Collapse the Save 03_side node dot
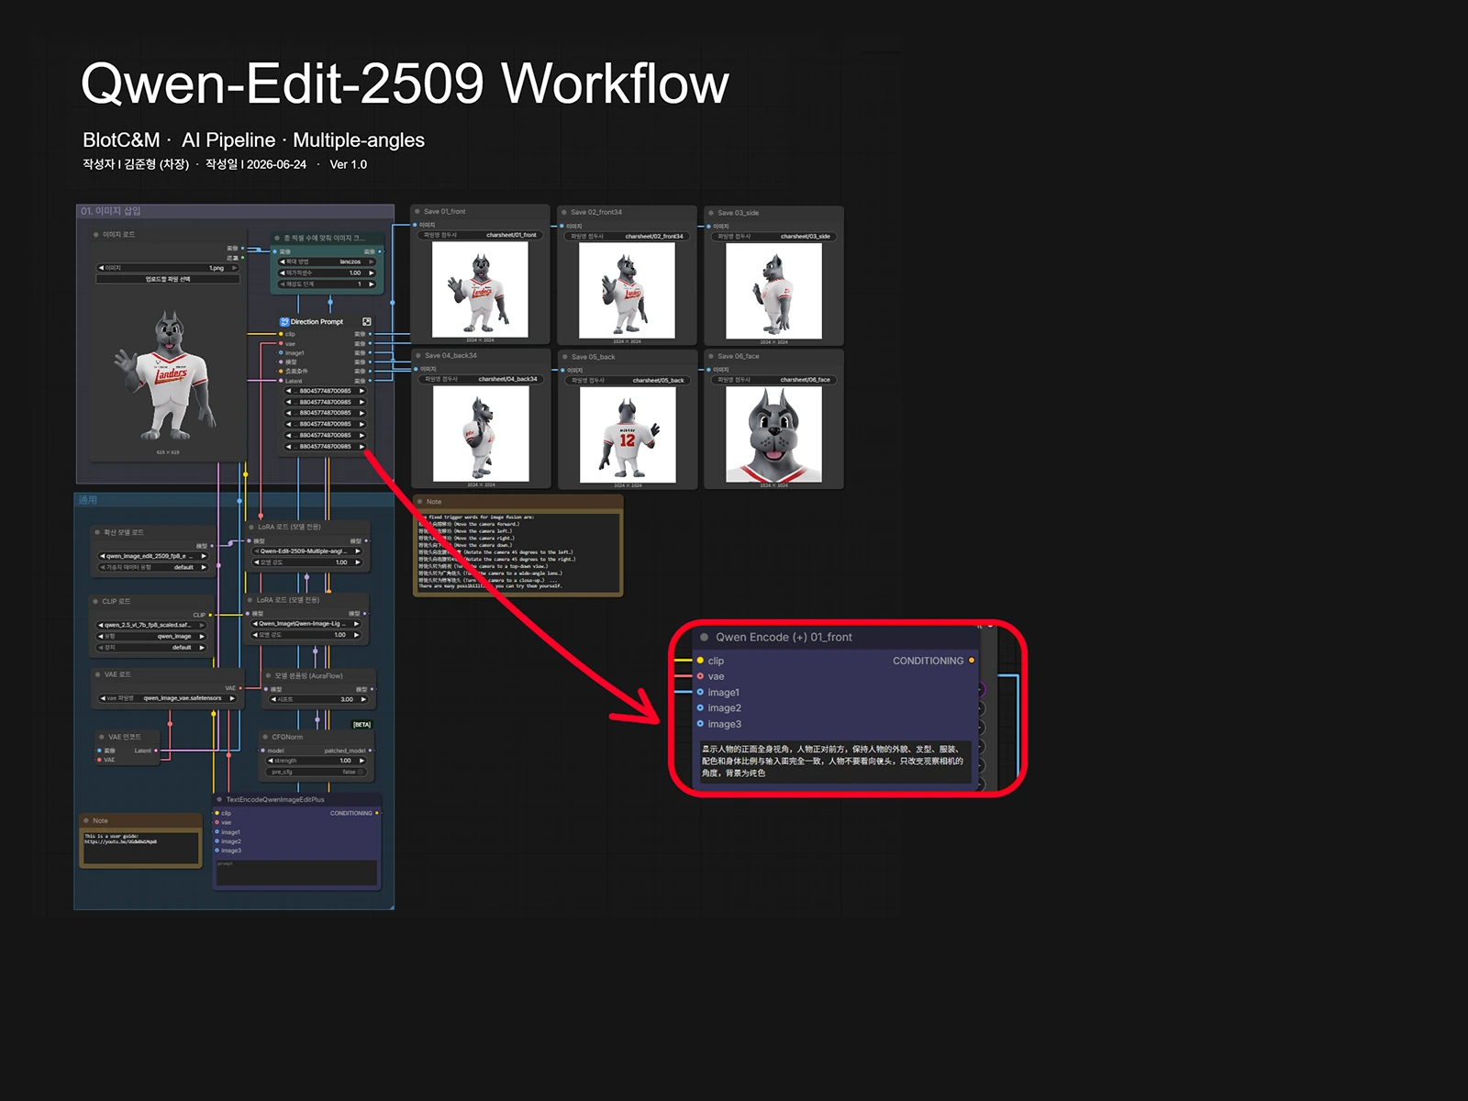This screenshot has height=1101, width=1468. pyautogui.click(x=711, y=213)
